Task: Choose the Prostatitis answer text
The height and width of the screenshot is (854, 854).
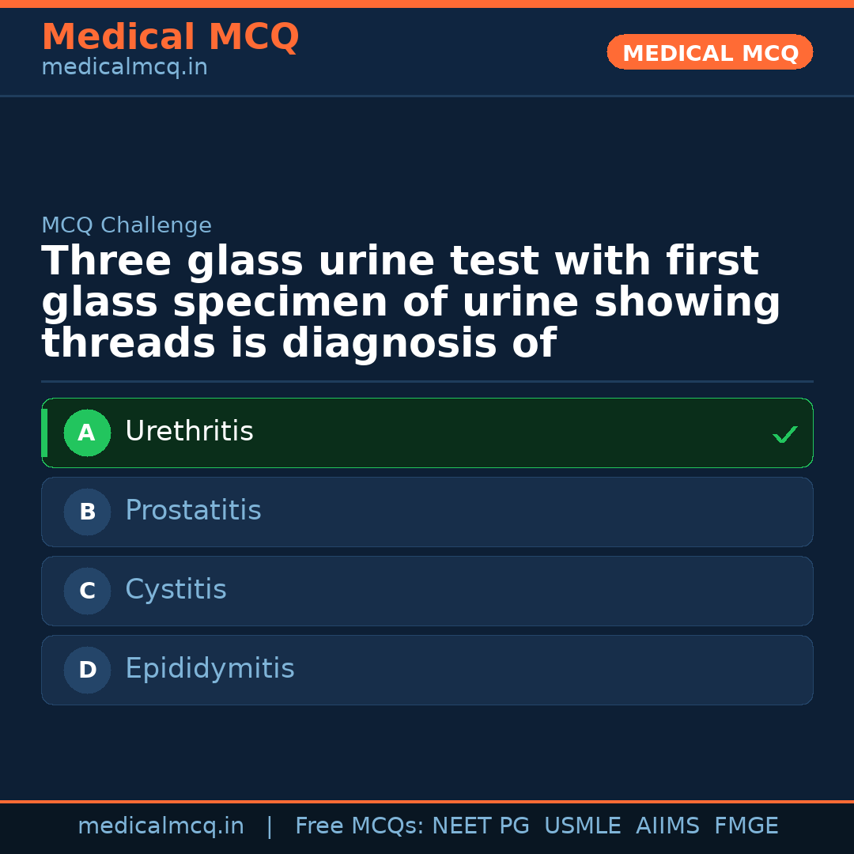Action: [193, 511]
